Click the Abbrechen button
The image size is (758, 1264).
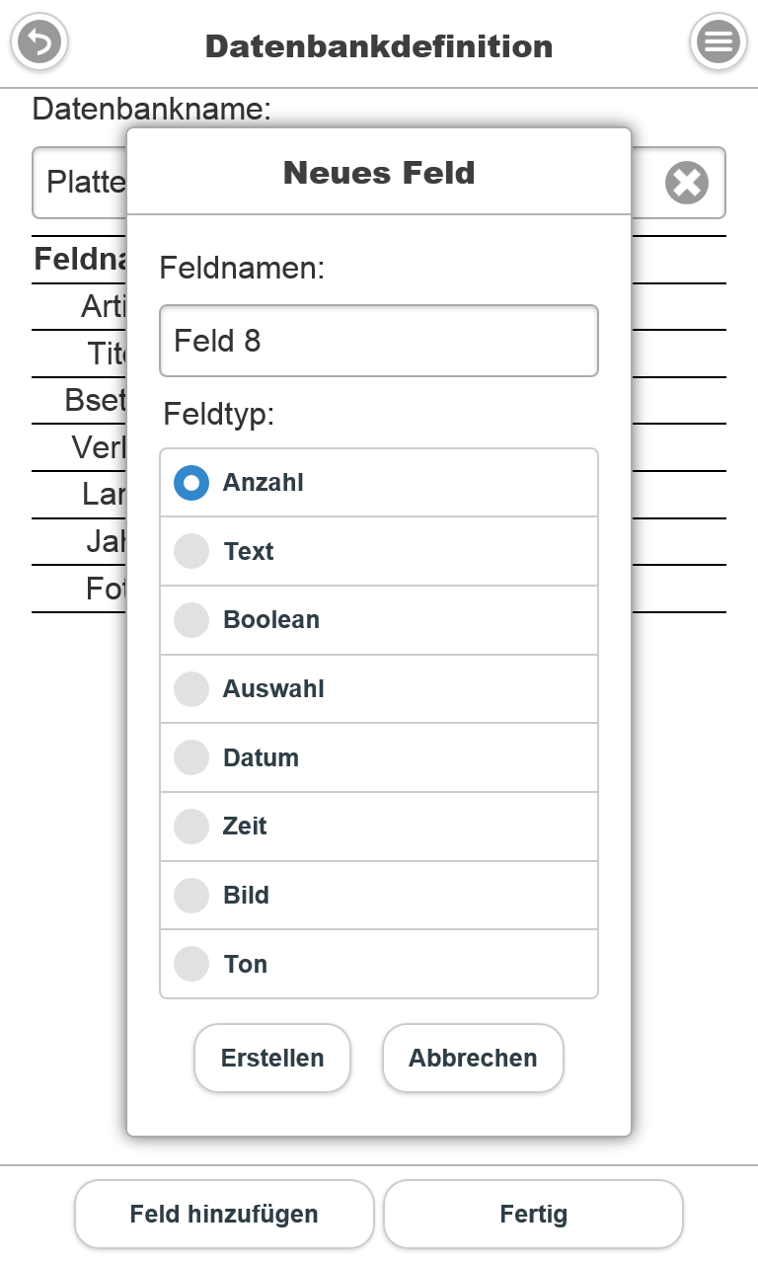pos(473,1058)
